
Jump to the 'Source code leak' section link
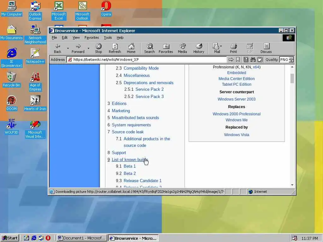pos(128,132)
